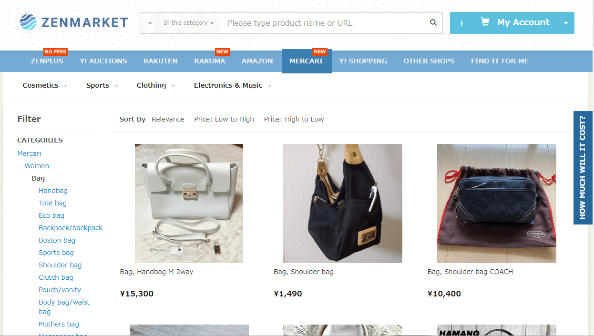Open the shopping cart icon
This screenshot has width=594, height=336.
coord(485,22)
